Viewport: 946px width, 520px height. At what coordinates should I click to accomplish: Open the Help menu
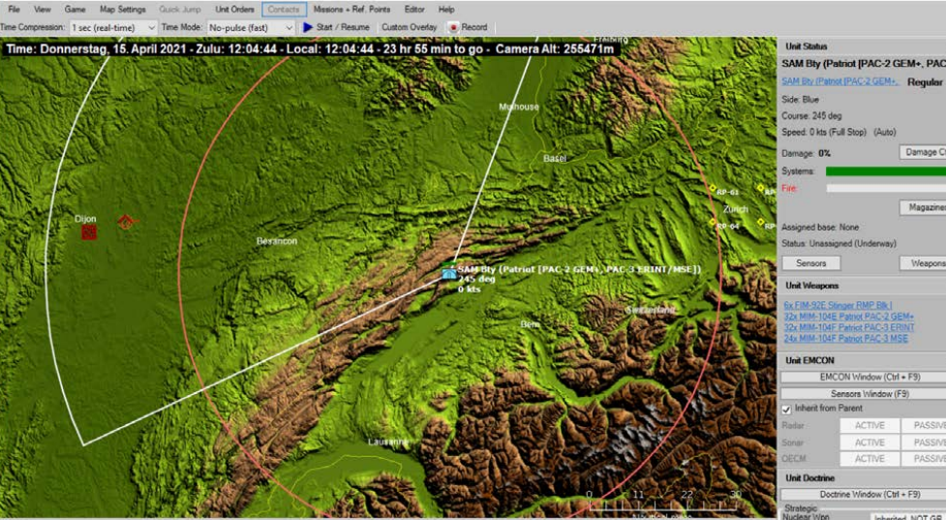click(446, 9)
